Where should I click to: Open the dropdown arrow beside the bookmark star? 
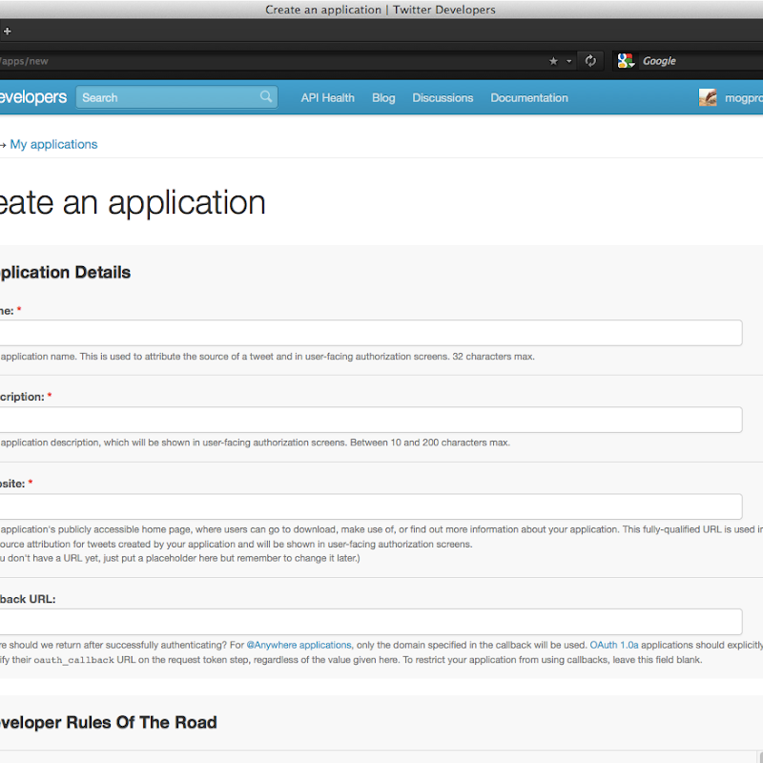pos(568,61)
